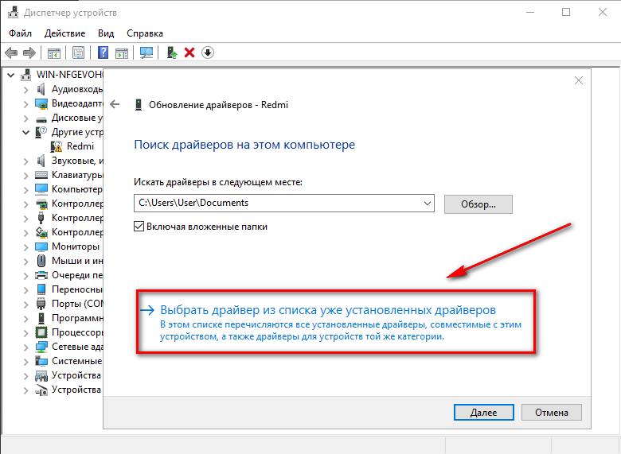Click the Дисковые устройства drive icon
Viewport: 621px width, 454px height.
41,119
